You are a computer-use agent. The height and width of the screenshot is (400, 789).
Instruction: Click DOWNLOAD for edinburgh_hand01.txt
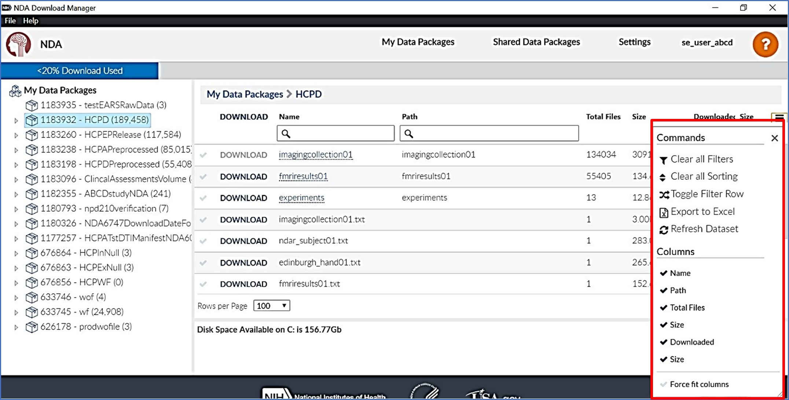click(243, 263)
